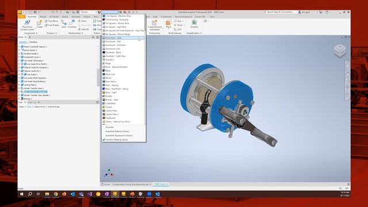
Task: Select the Constrain tool
Action: pos(71,24)
